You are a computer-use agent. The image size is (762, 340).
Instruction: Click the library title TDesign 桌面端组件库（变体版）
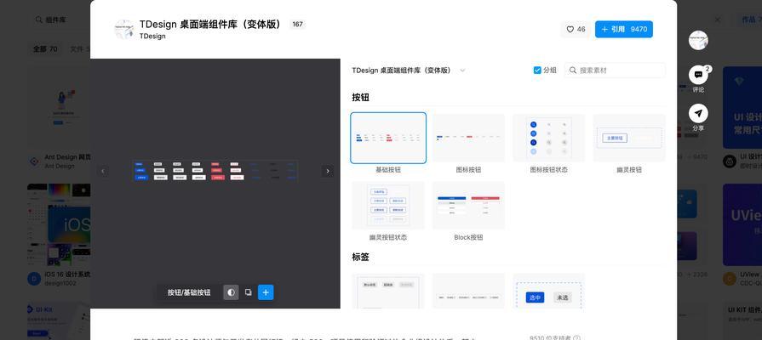coord(211,25)
